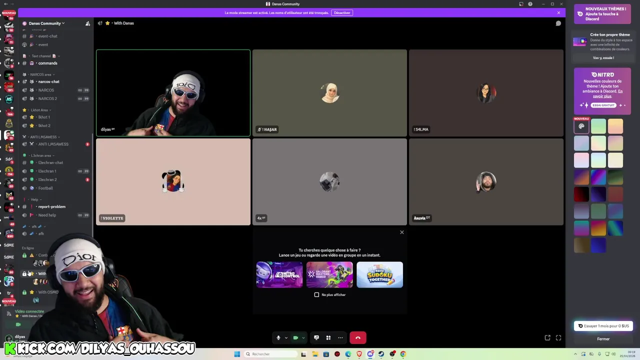Tick the 'Ne plus afficher' checkbox
Screen dimensions: 640x360
[x=316, y=294]
